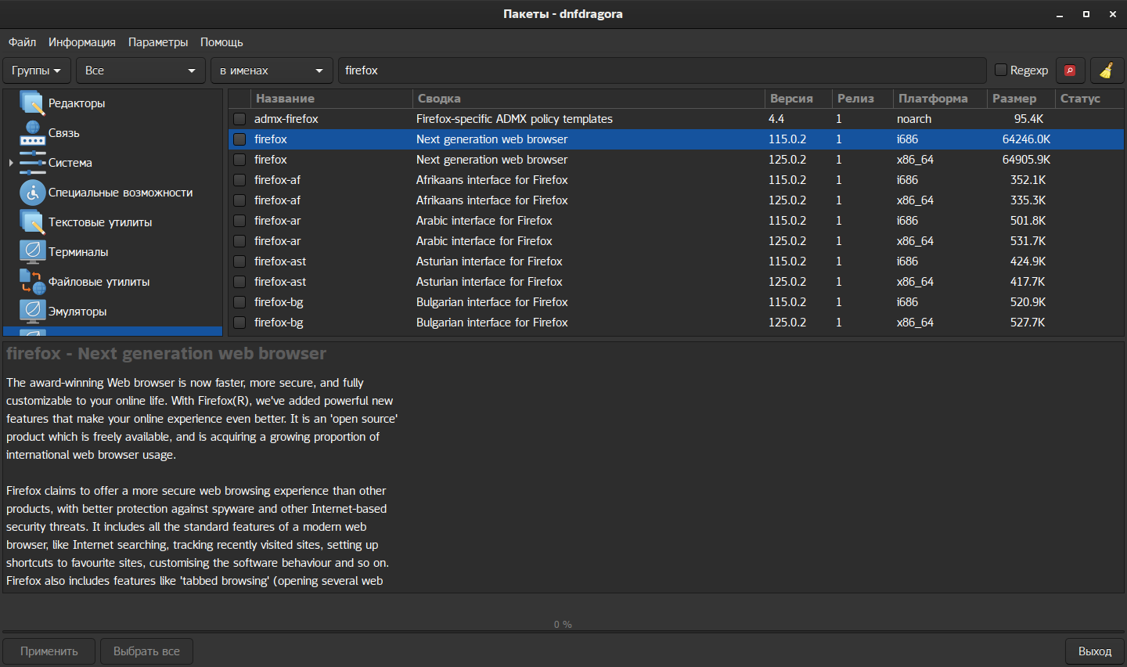The image size is (1127, 667).
Task: Select the Редакторы group icon
Action: [32, 103]
